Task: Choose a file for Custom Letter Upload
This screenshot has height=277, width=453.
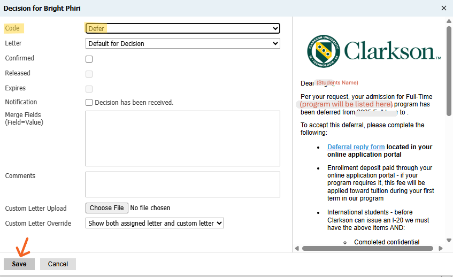Action: 106,208
